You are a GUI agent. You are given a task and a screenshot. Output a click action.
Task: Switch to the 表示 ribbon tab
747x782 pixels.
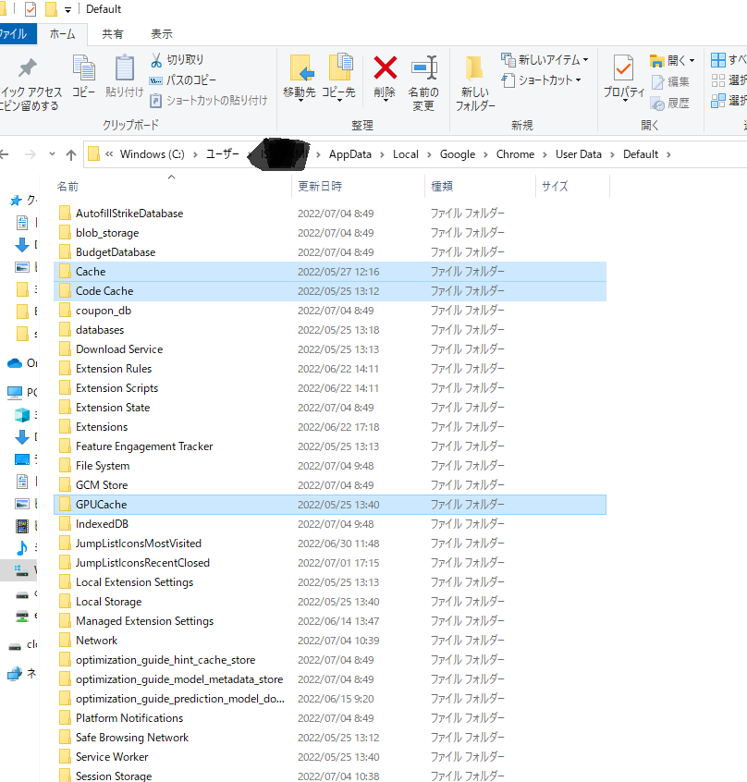coord(162,34)
